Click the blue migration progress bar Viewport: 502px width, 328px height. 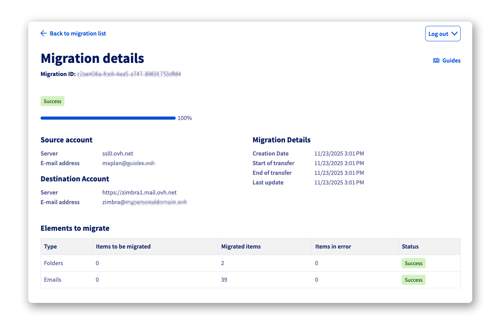(x=108, y=118)
